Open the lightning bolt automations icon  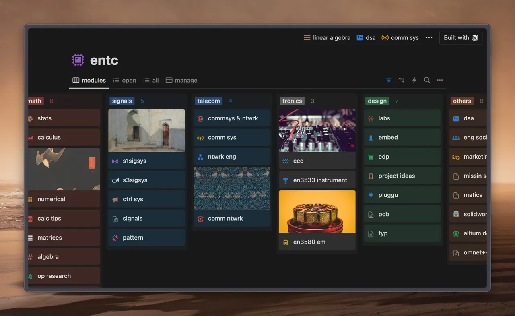click(414, 80)
